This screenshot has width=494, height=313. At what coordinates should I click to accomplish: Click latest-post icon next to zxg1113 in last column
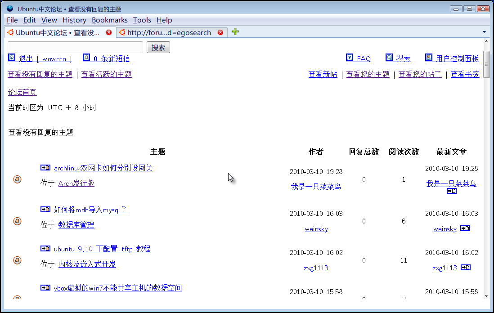click(x=466, y=267)
